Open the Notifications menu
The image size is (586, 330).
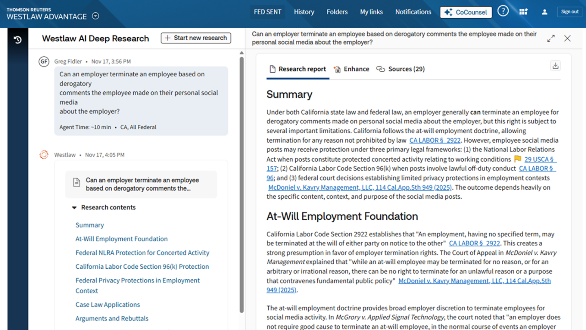(412, 12)
